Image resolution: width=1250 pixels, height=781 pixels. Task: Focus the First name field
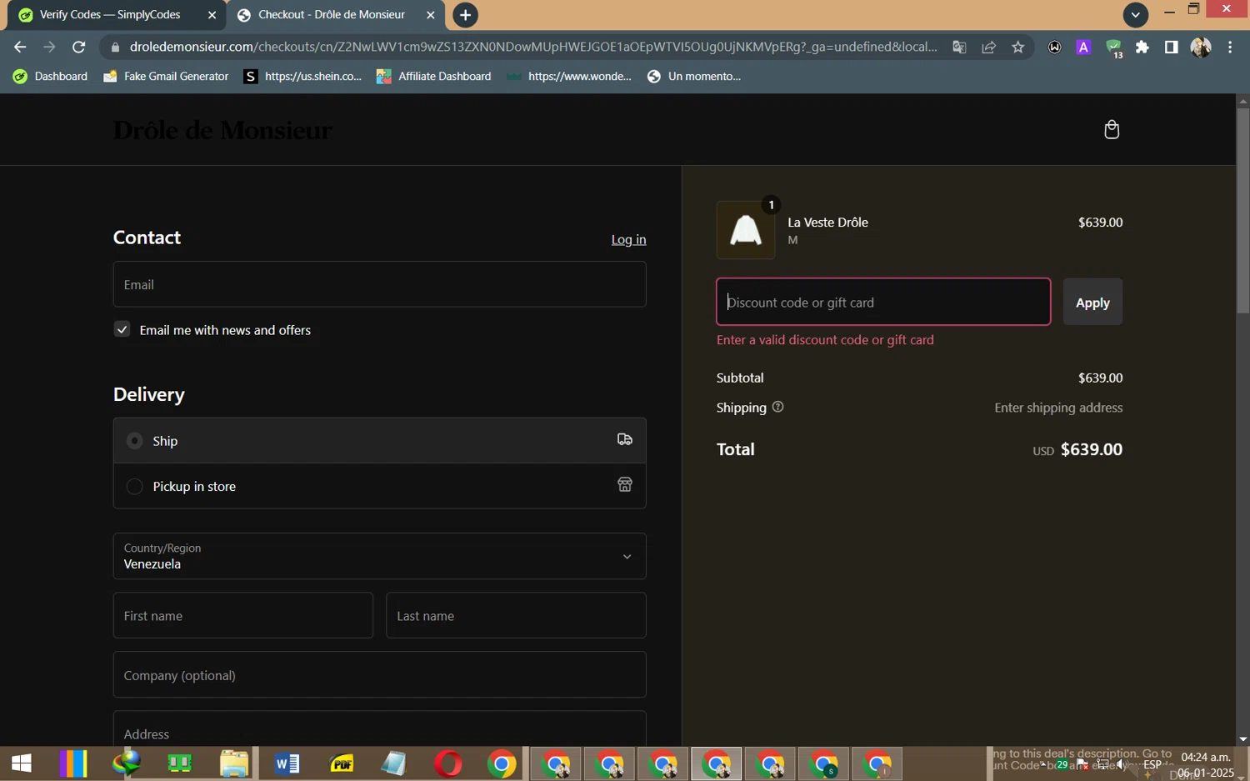pyautogui.click(x=242, y=615)
